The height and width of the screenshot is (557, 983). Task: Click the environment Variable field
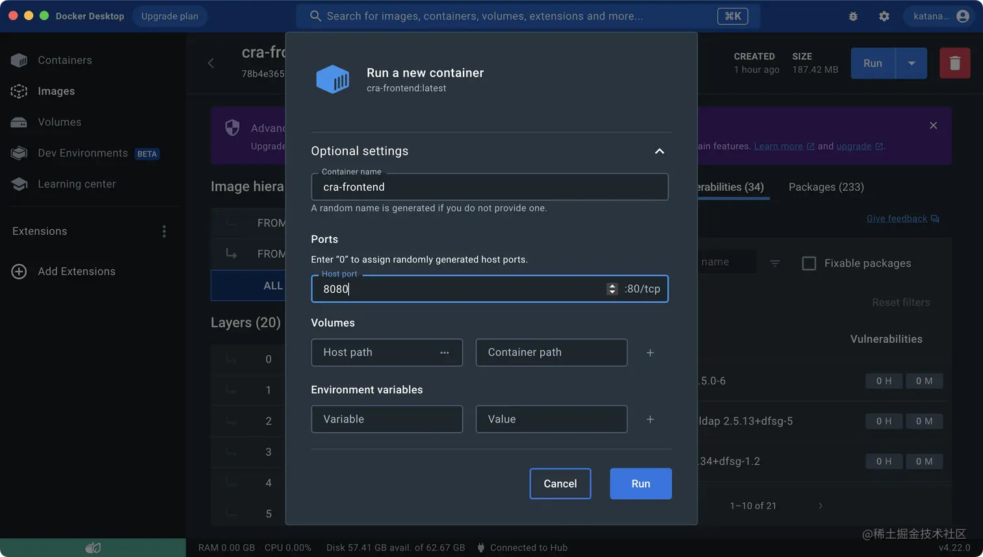(387, 419)
